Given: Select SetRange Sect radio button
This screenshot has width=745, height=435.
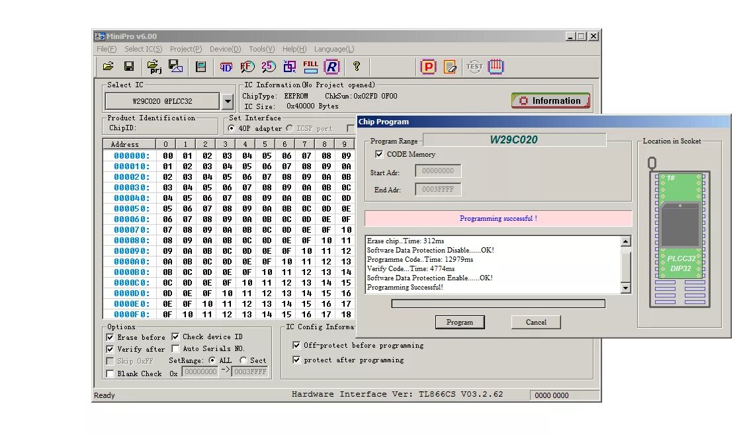Looking at the screenshot, I should [x=243, y=360].
